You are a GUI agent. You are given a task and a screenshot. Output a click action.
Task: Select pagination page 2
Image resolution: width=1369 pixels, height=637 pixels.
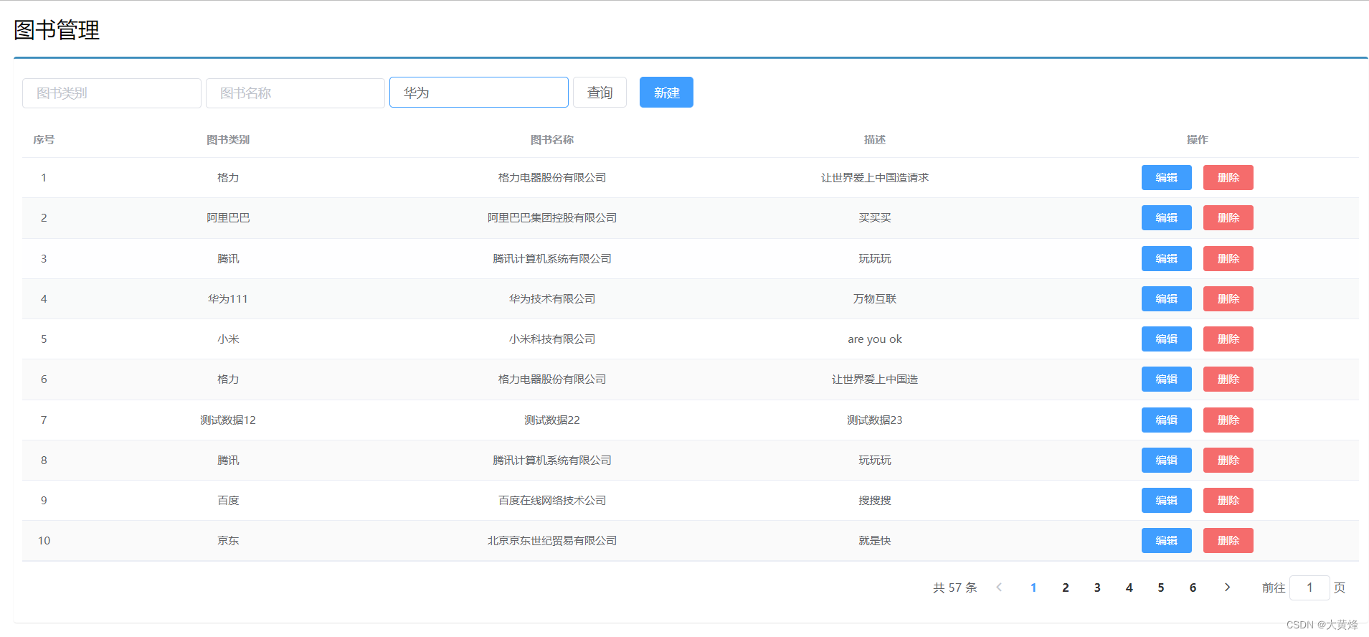1066,588
